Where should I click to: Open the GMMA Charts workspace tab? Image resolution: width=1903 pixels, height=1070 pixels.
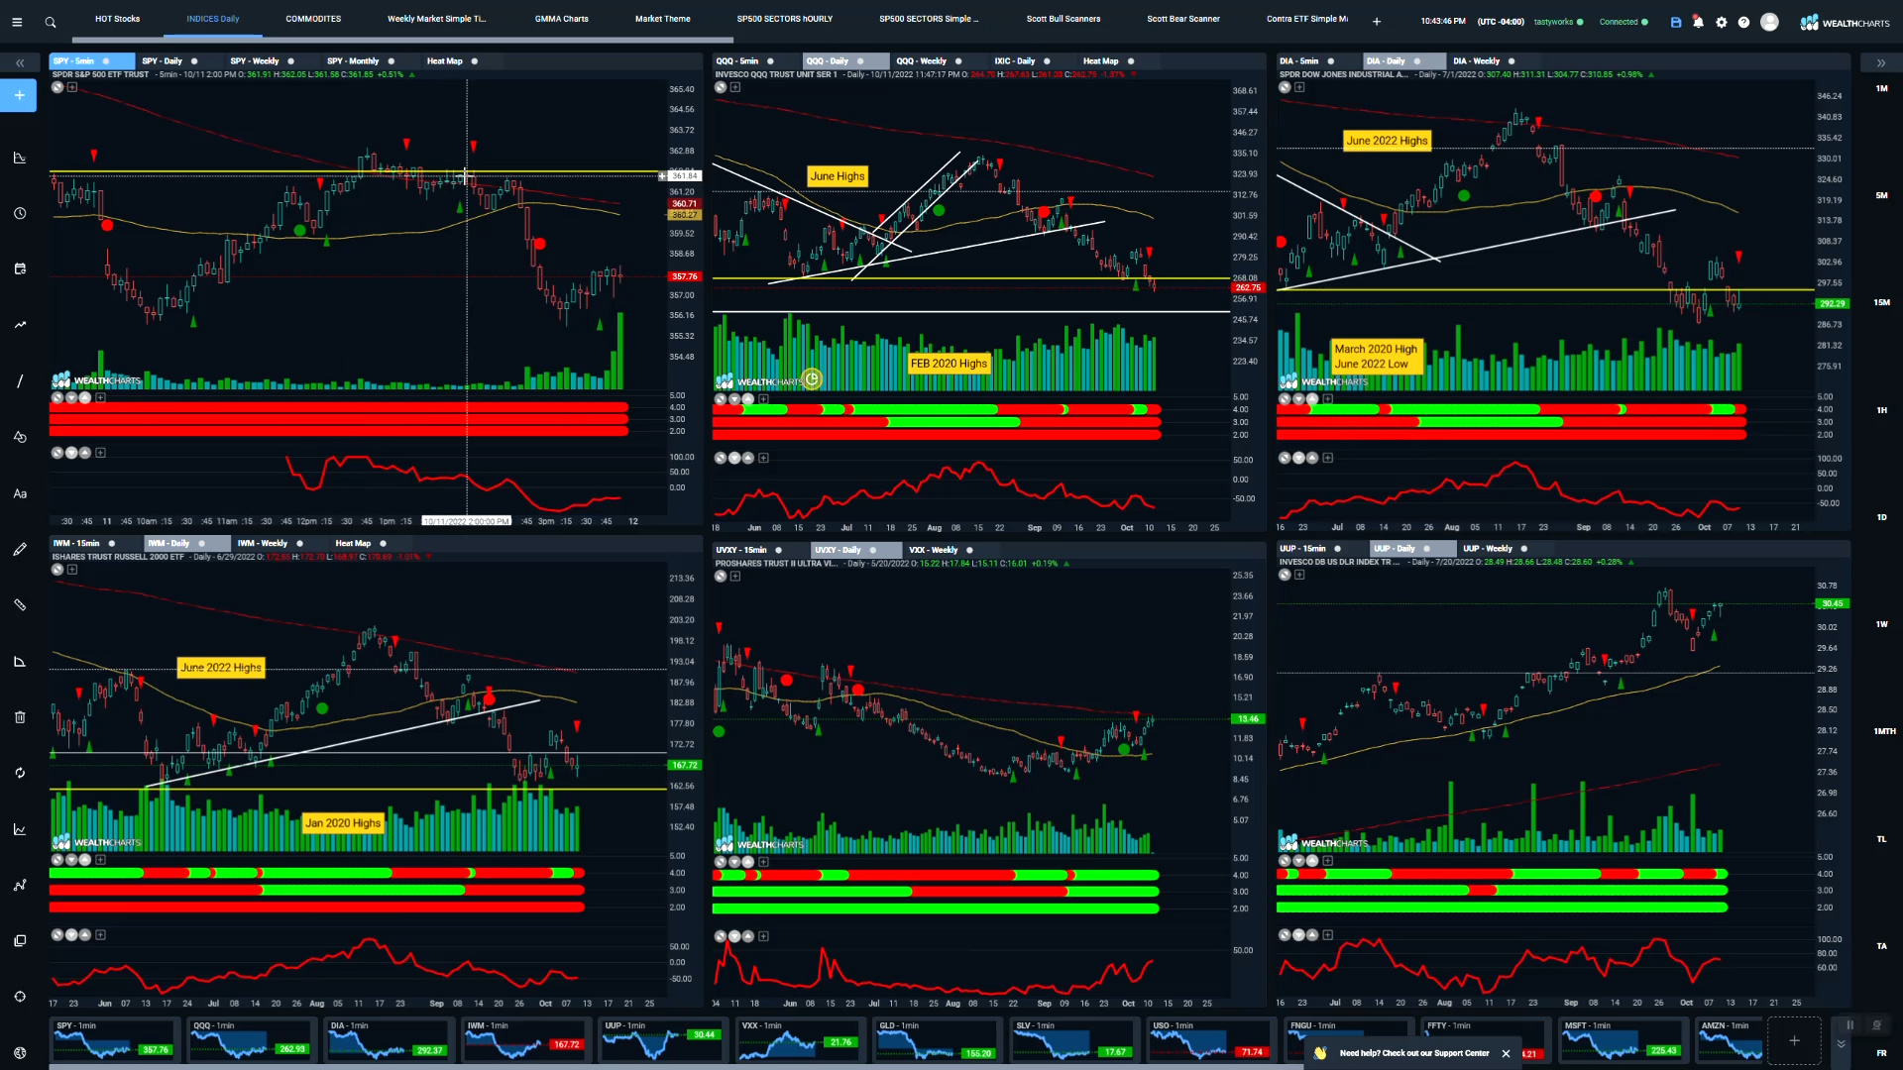pos(561,19)
